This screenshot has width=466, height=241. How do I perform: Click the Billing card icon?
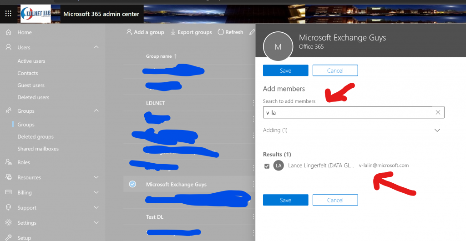tap(9, 192)
